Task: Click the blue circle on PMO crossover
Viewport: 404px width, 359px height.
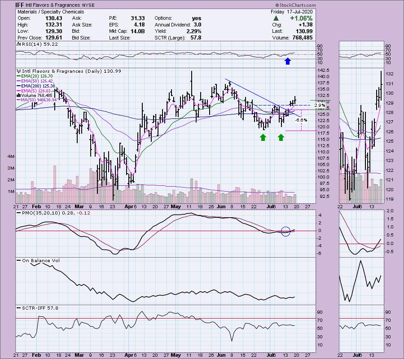Action: (285, 231)
